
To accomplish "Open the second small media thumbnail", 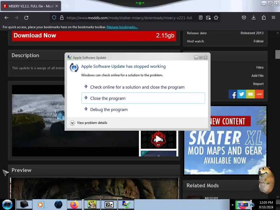I will 158,154.
